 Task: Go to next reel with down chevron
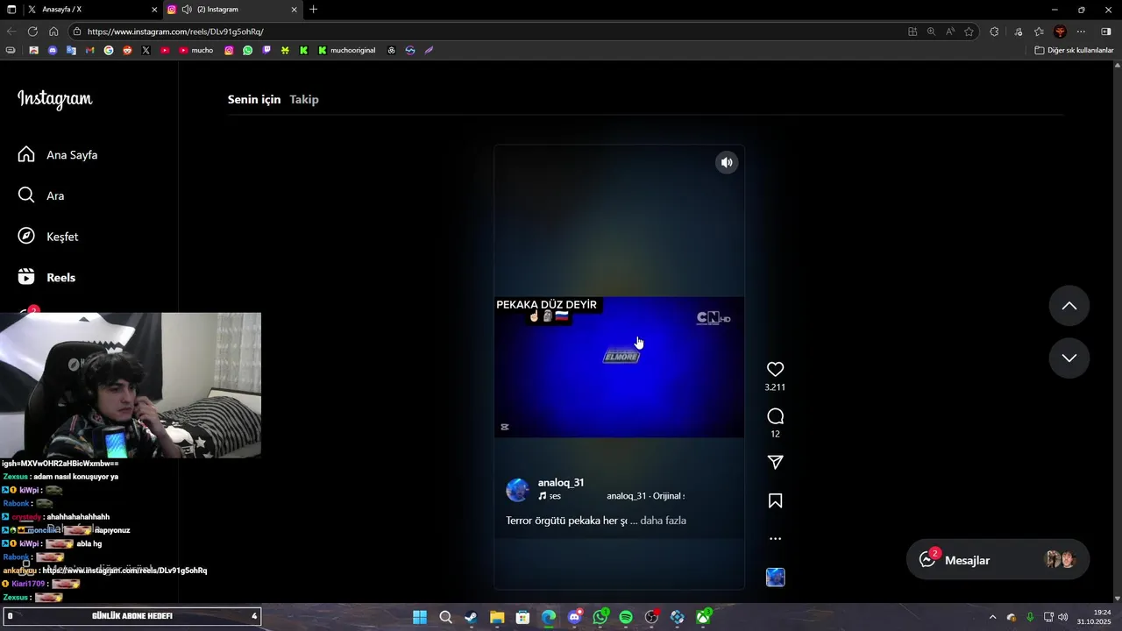click(x=1069, y=358)
